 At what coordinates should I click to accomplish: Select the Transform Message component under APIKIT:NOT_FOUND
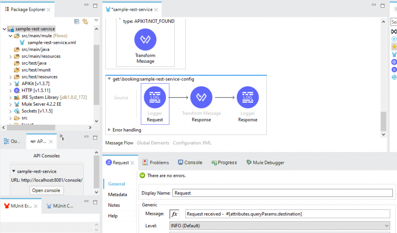coord(145,39)
